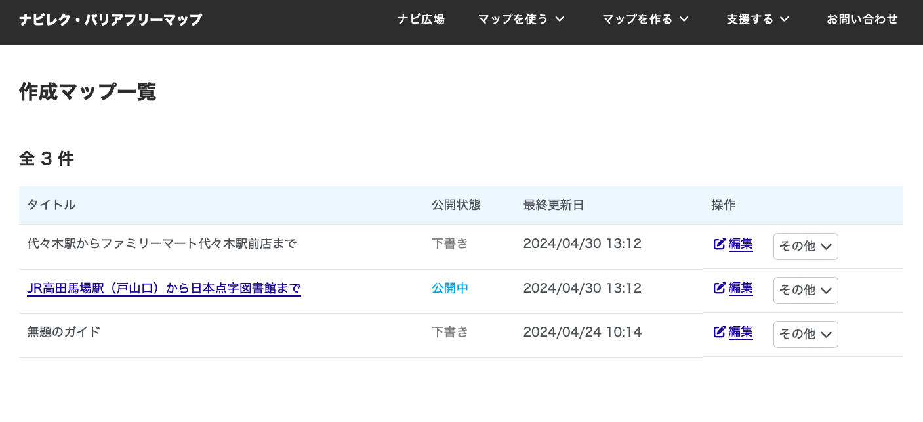Click 編集 link for JR高田馬場駅 map
Image resolution: width=923 pixels, height=422 pixels.
click(741, 288)
